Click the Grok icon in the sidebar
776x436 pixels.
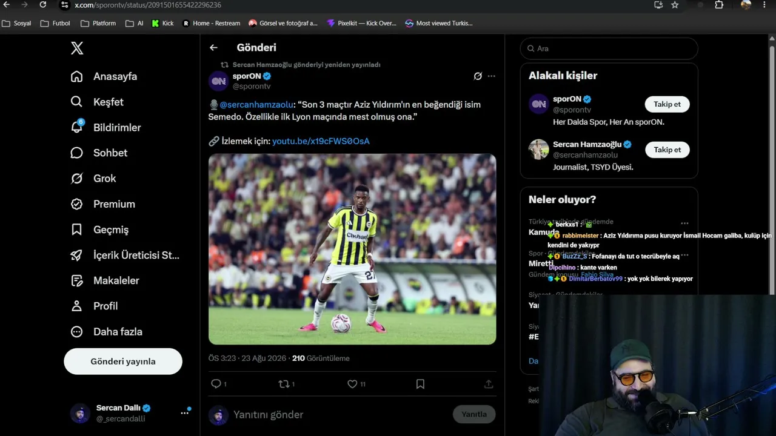[x=77, y=178]
